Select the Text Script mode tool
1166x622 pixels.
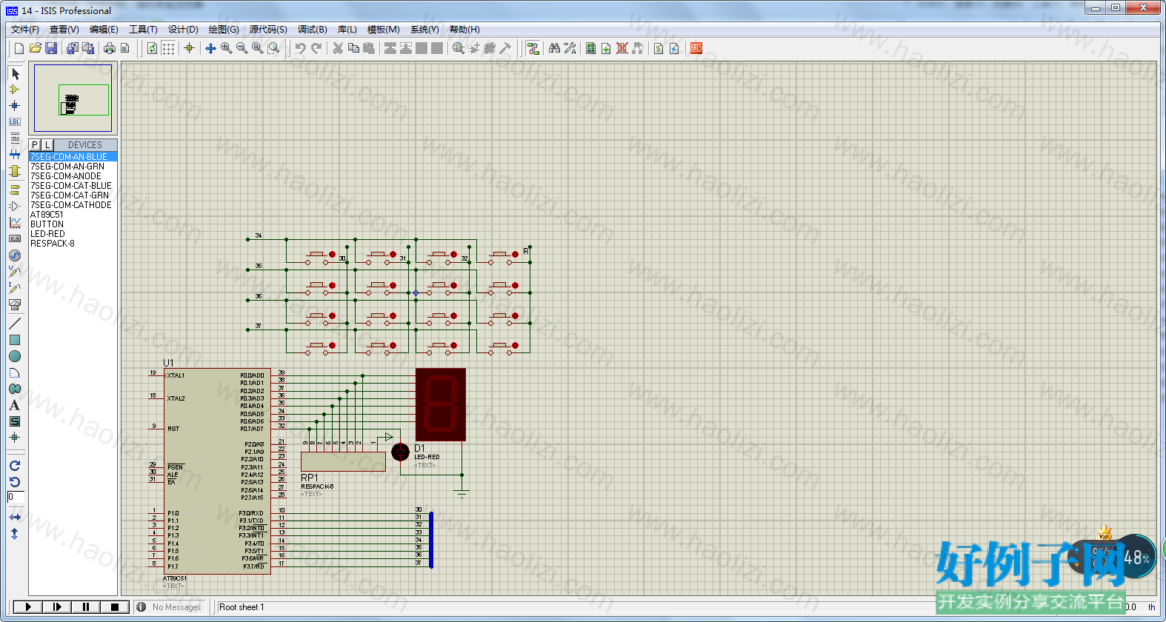(15, 138)
